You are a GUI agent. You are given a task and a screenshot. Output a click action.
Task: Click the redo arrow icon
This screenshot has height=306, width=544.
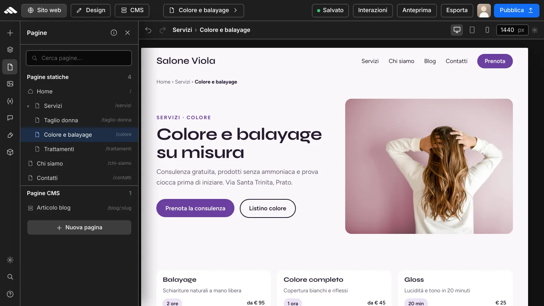(162, 30)
